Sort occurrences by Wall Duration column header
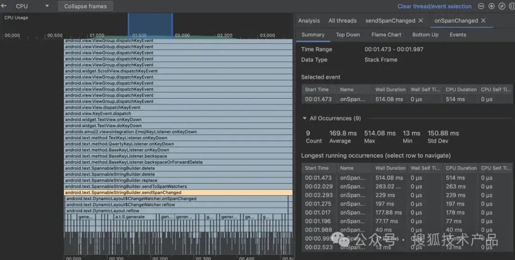Image resolution: width=515 pixels, height=260 pixels. click(x=390, y=168)
